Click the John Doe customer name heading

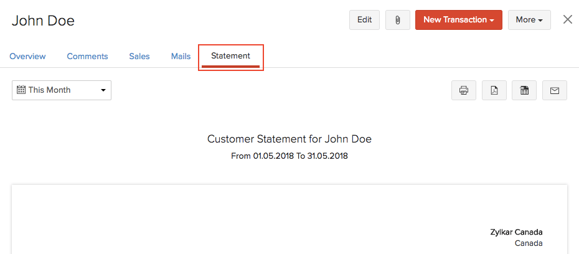[43, 21]
